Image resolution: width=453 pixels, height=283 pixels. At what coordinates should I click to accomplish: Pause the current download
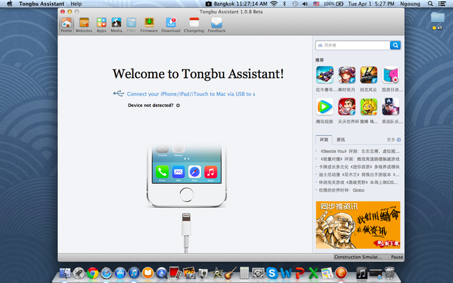[397, 257]
